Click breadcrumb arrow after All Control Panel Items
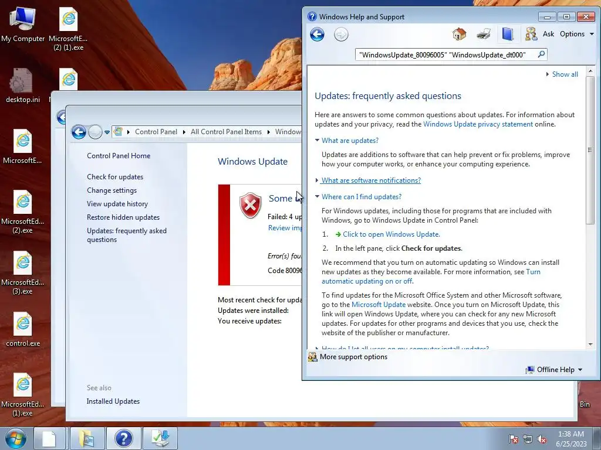Viewport: 601px width, 450px height. pyautogui.click(x=268, y=132)
